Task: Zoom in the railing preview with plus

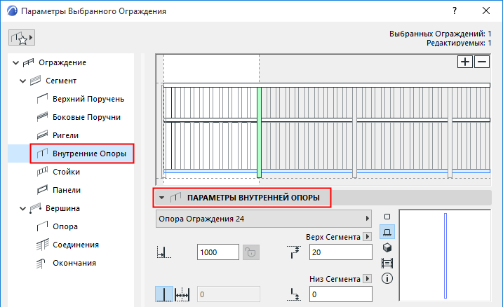Action: click(x=465, y=62)
